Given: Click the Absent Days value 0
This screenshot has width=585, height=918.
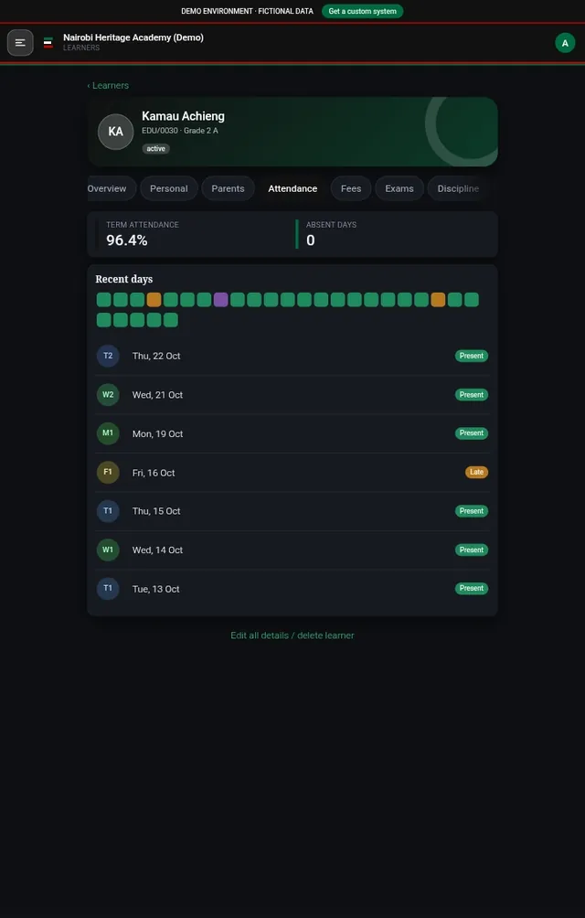Looking at the screenshot, I should pos(311,240).
